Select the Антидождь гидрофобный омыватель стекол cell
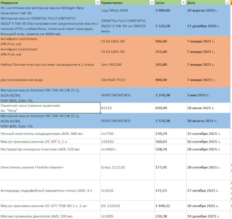This screenshot has width=232, height=219. tap(50, 190)
